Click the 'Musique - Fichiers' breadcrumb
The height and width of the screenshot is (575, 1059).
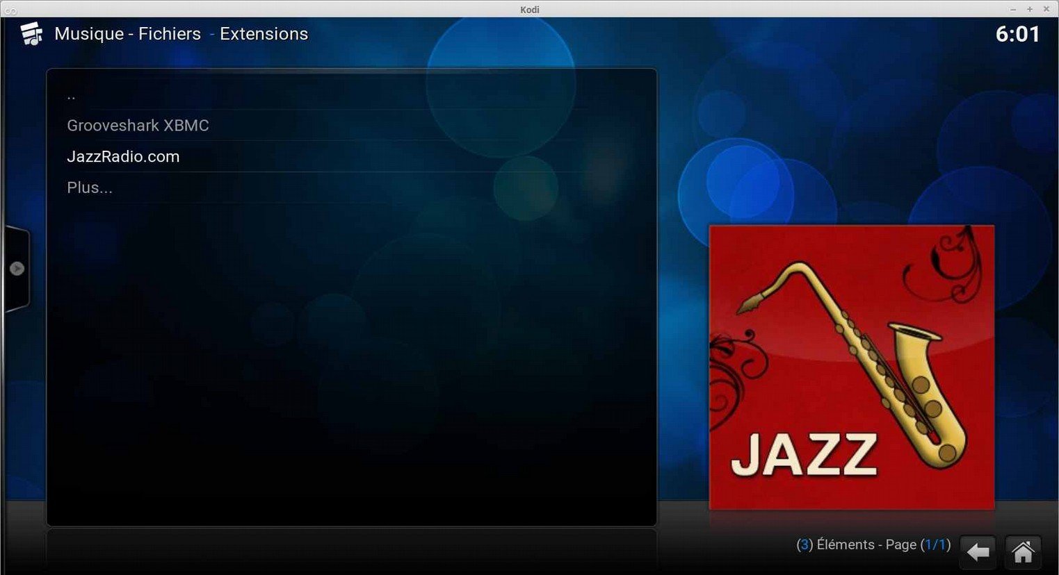click(127, 34)
